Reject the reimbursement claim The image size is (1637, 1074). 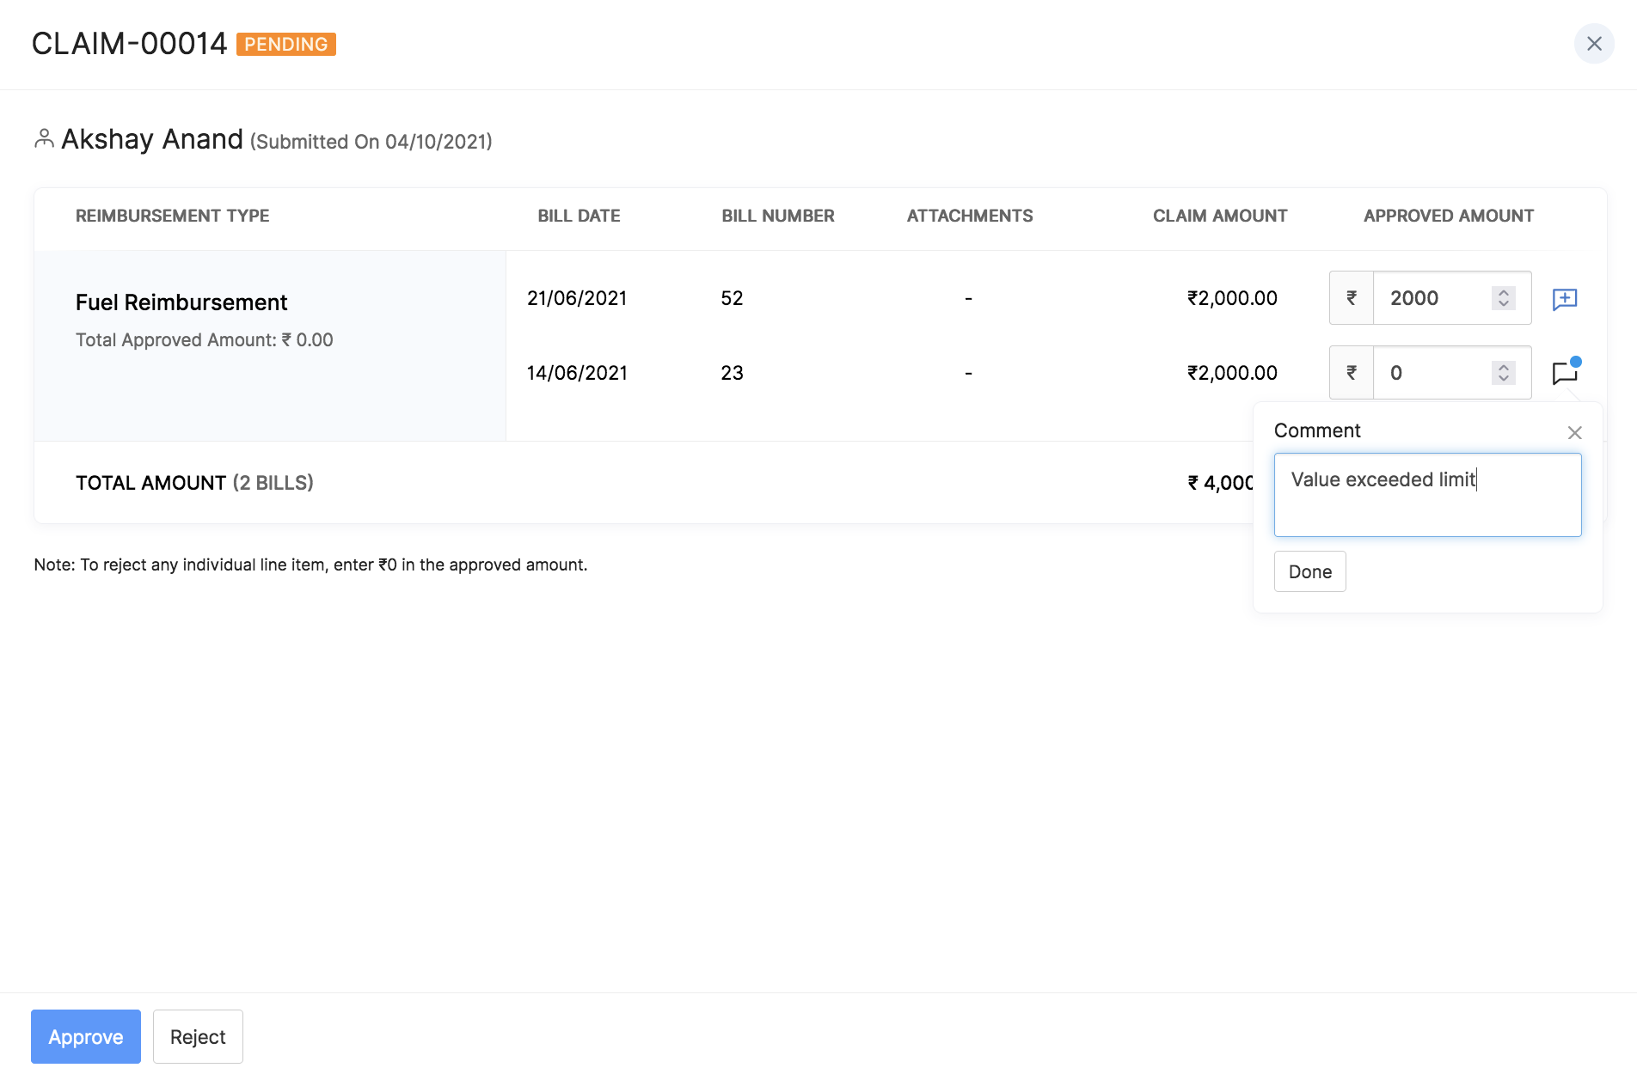pyautogui.click(x=198, y=1036)
